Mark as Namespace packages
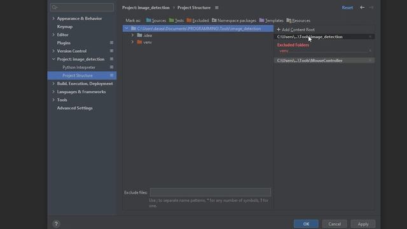The height and width of the screenshot is (229, 407). coord(234,20)
